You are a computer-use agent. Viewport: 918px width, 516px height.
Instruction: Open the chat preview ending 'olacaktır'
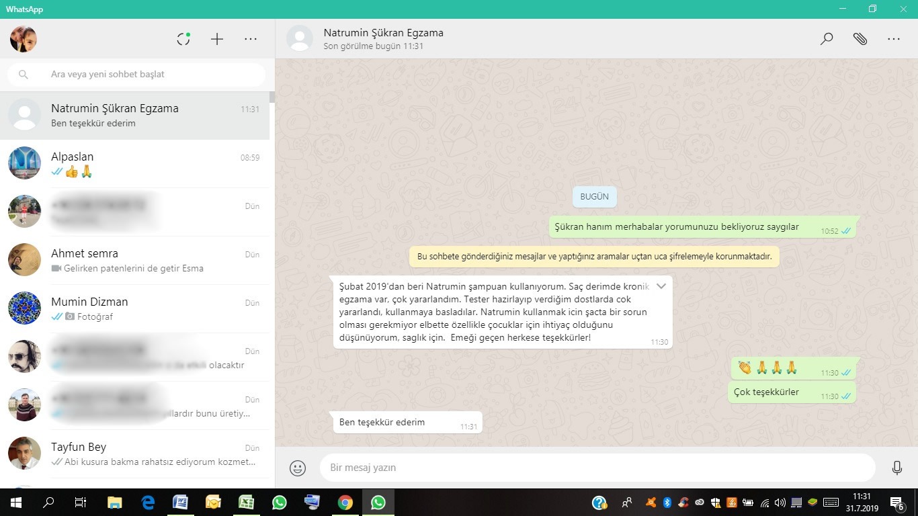coord(134,357)
